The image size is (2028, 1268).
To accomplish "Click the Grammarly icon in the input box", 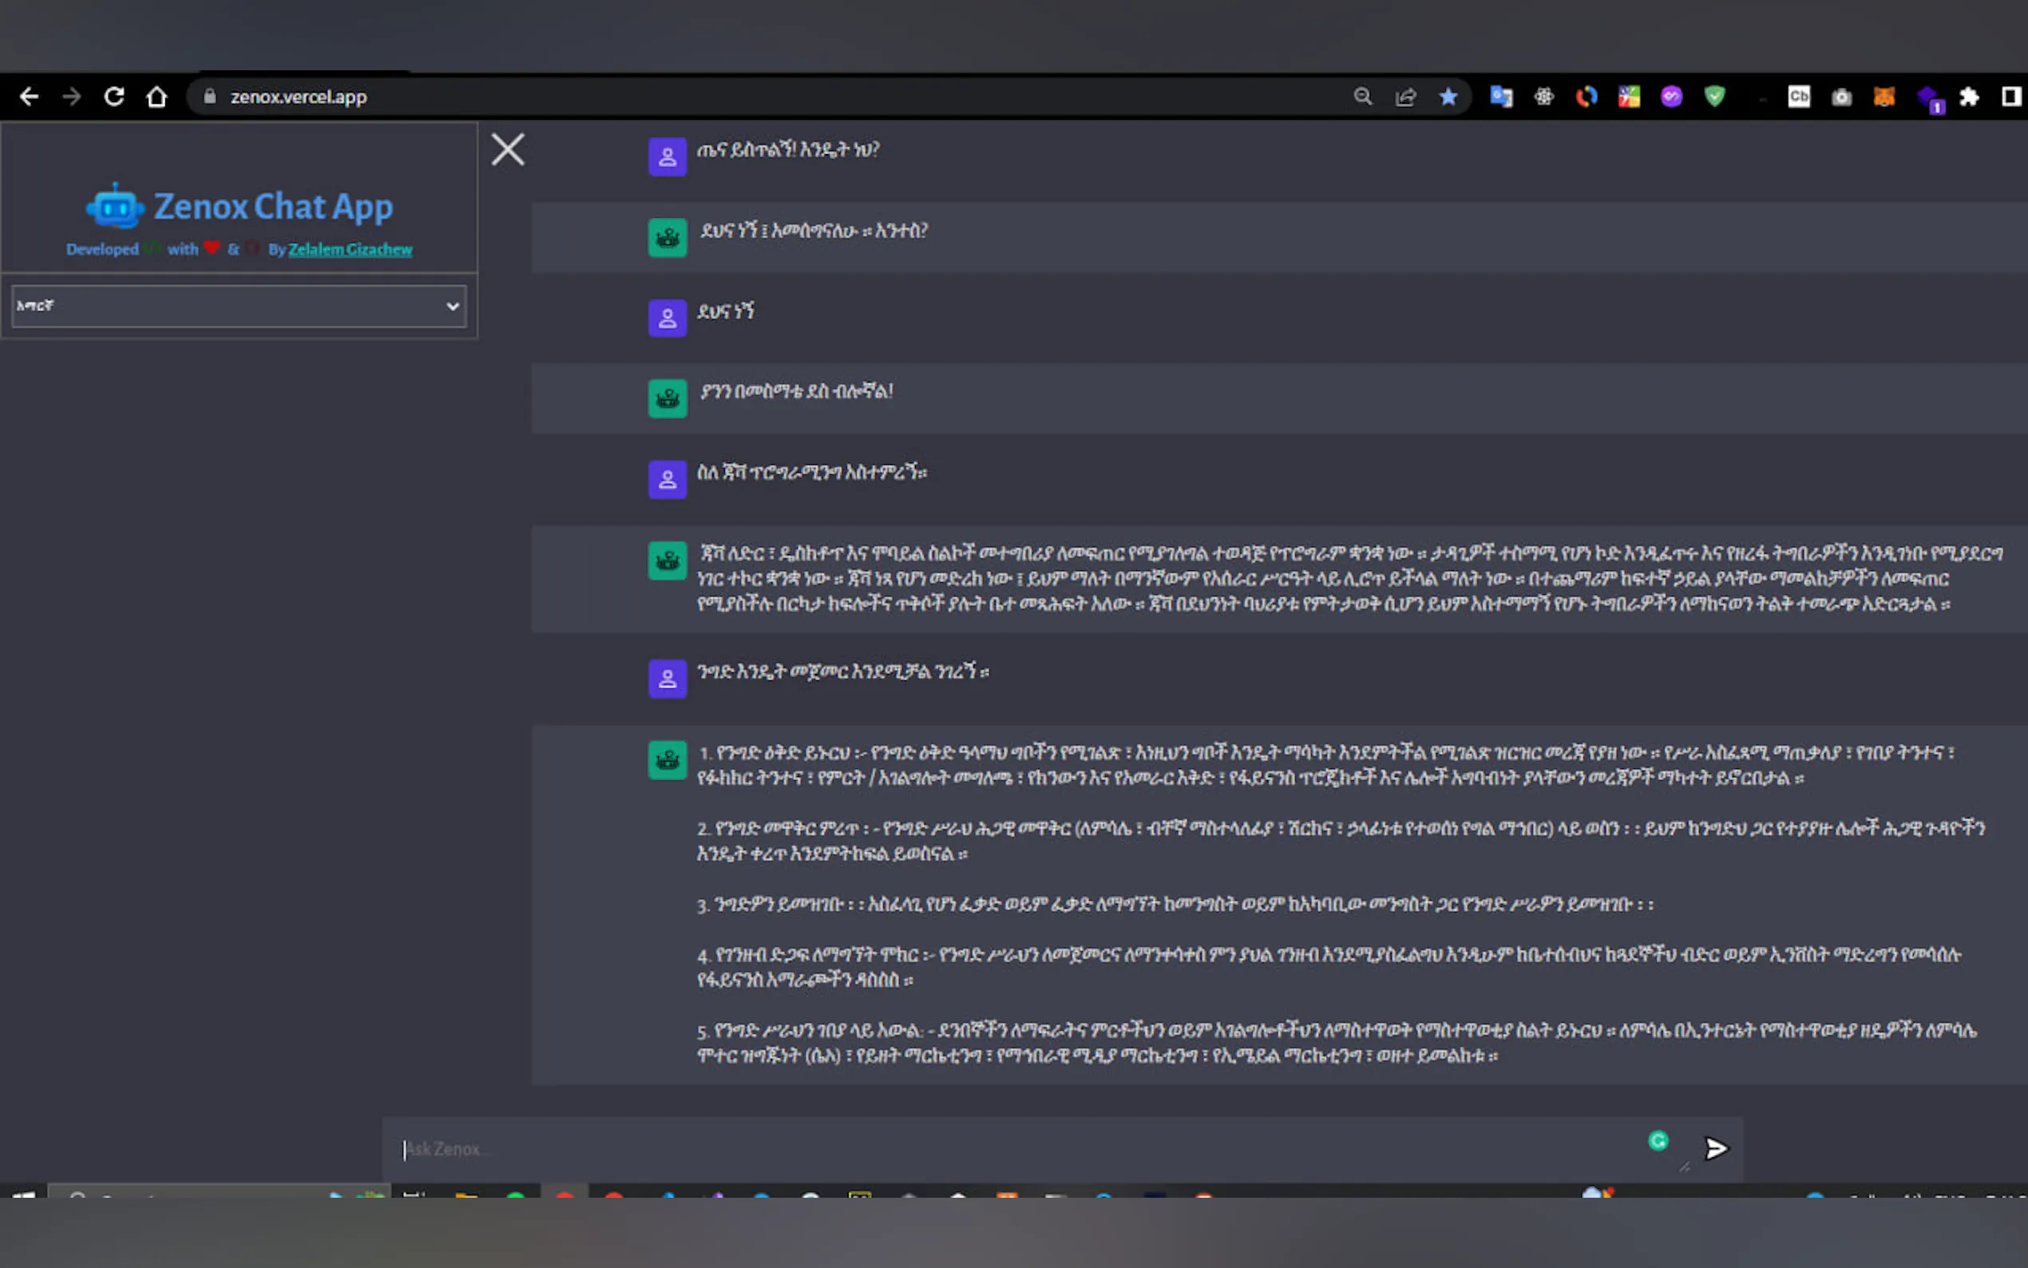I will [1658, 1140].
